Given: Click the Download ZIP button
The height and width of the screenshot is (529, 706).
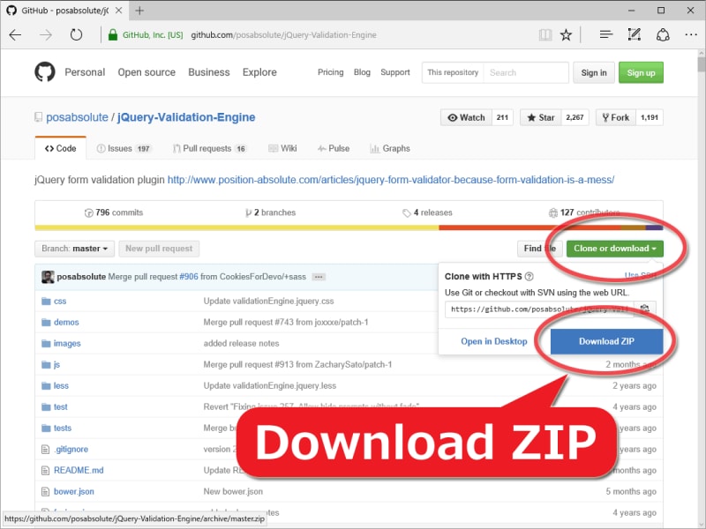Looking at the screenshot, I should pyautogui.click(x=605, y=341).
